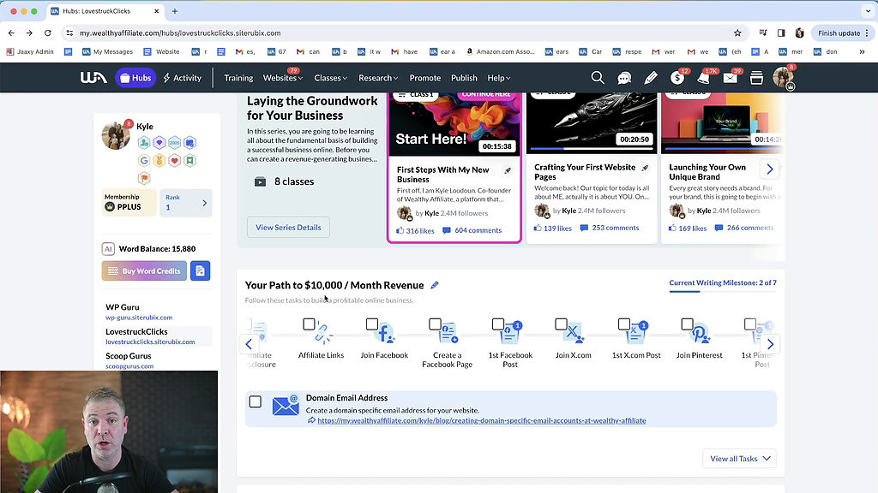
Task: Open the archive box icon beside profile picture
Action: 756,78
